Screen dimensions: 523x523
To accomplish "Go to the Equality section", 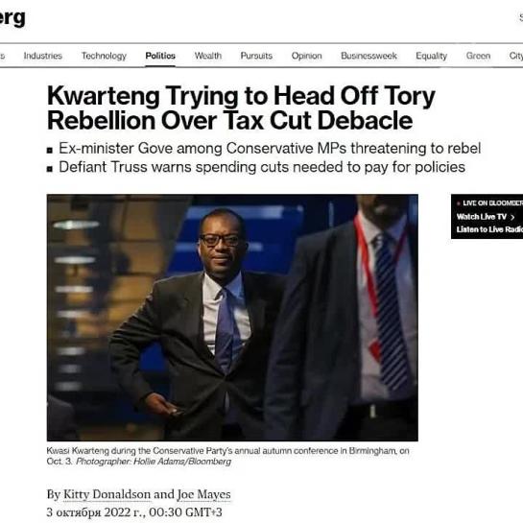I will (431, 56).
